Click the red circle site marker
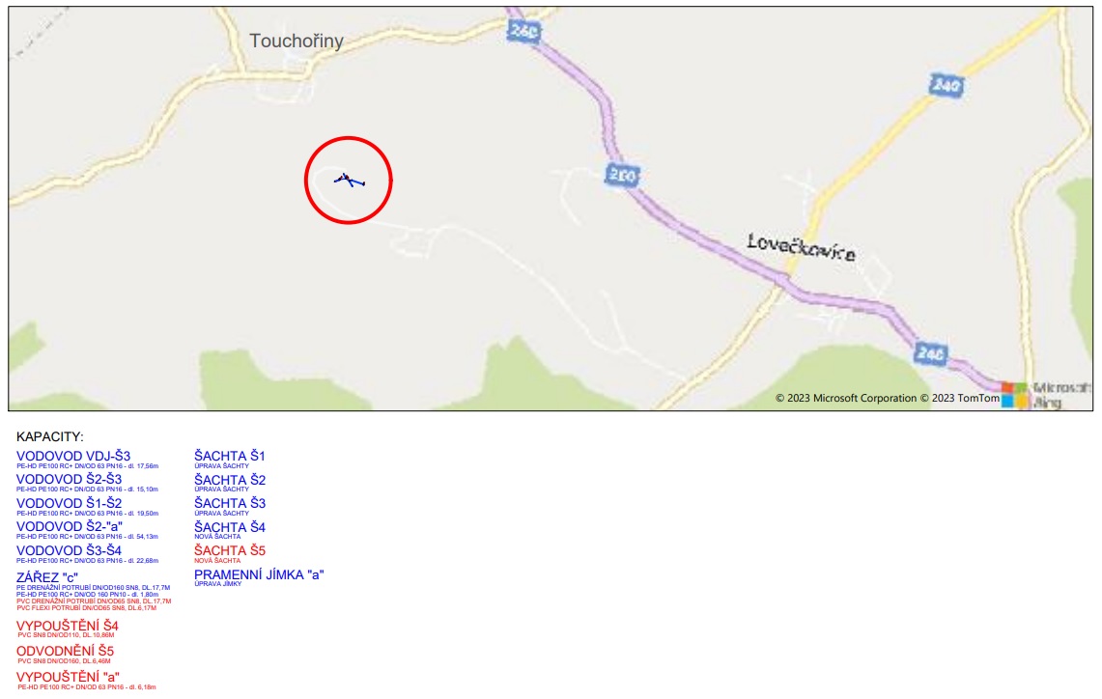This screenshot has width=1102, height=699. tap(349, 181)
